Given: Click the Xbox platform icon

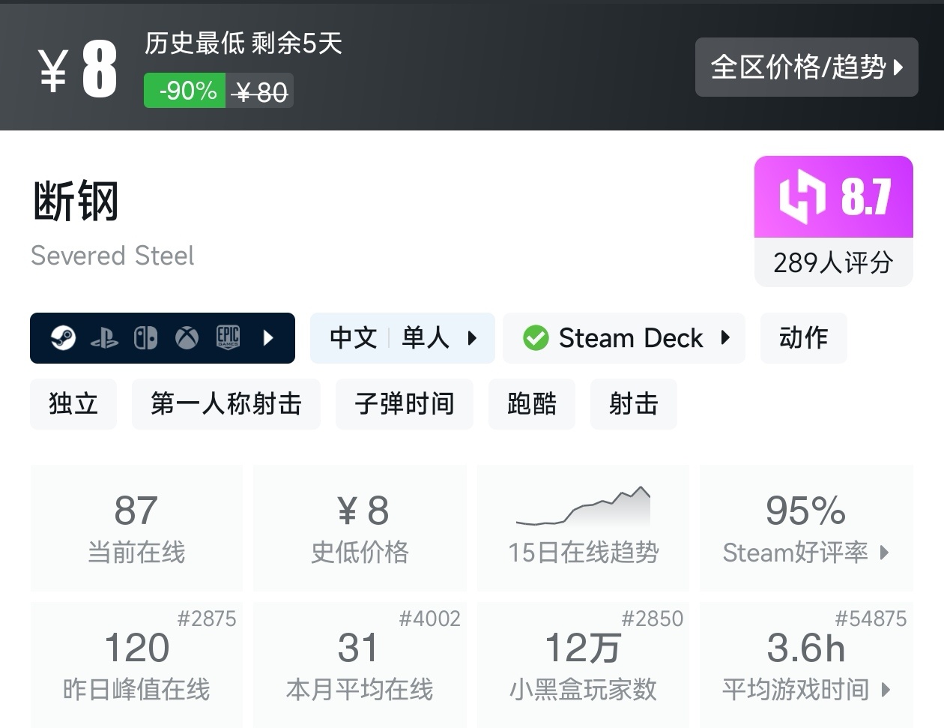Looking at the screenshot, I should pos(187,339).
